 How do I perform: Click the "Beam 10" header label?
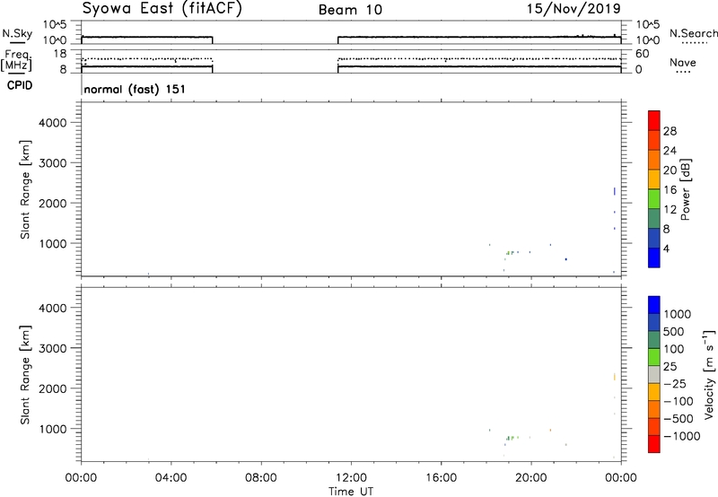coord(350,10)
